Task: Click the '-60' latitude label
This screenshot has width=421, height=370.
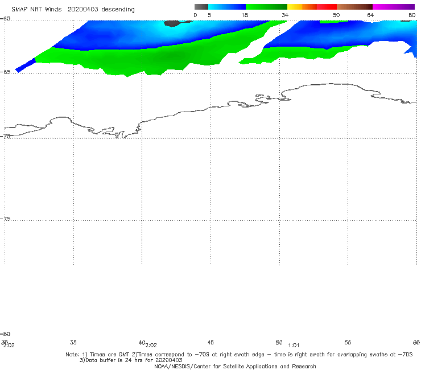Action: click(x=6, y=19)
